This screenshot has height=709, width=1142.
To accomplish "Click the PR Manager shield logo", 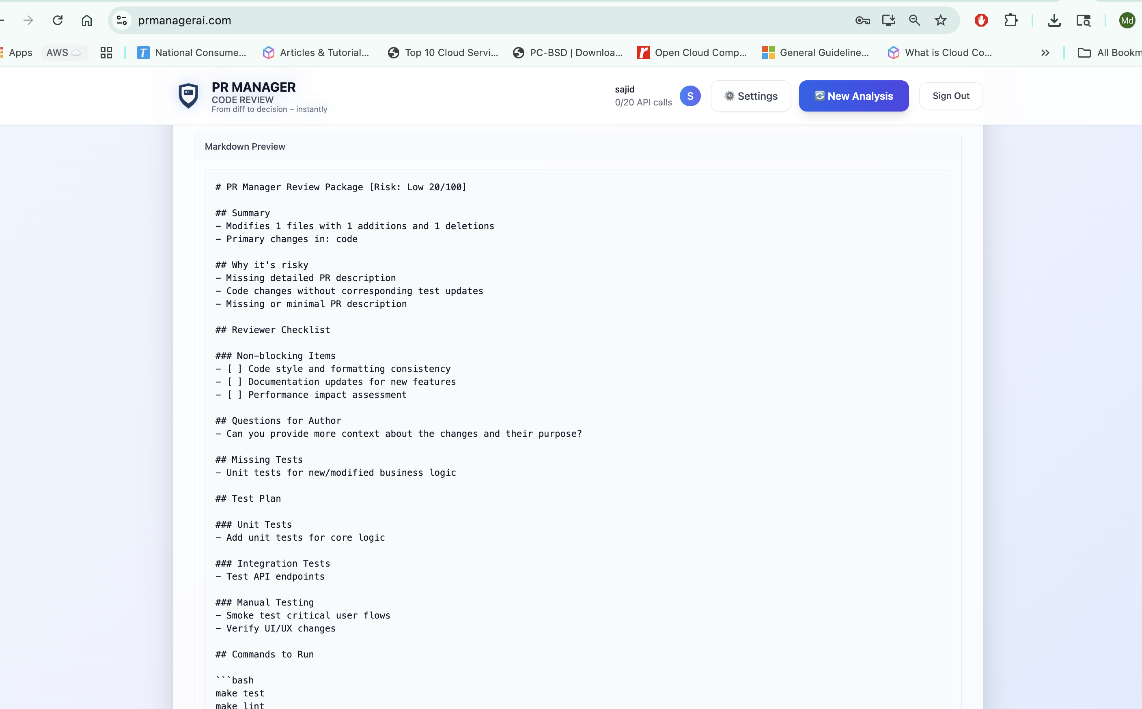I will coord(188,96).
